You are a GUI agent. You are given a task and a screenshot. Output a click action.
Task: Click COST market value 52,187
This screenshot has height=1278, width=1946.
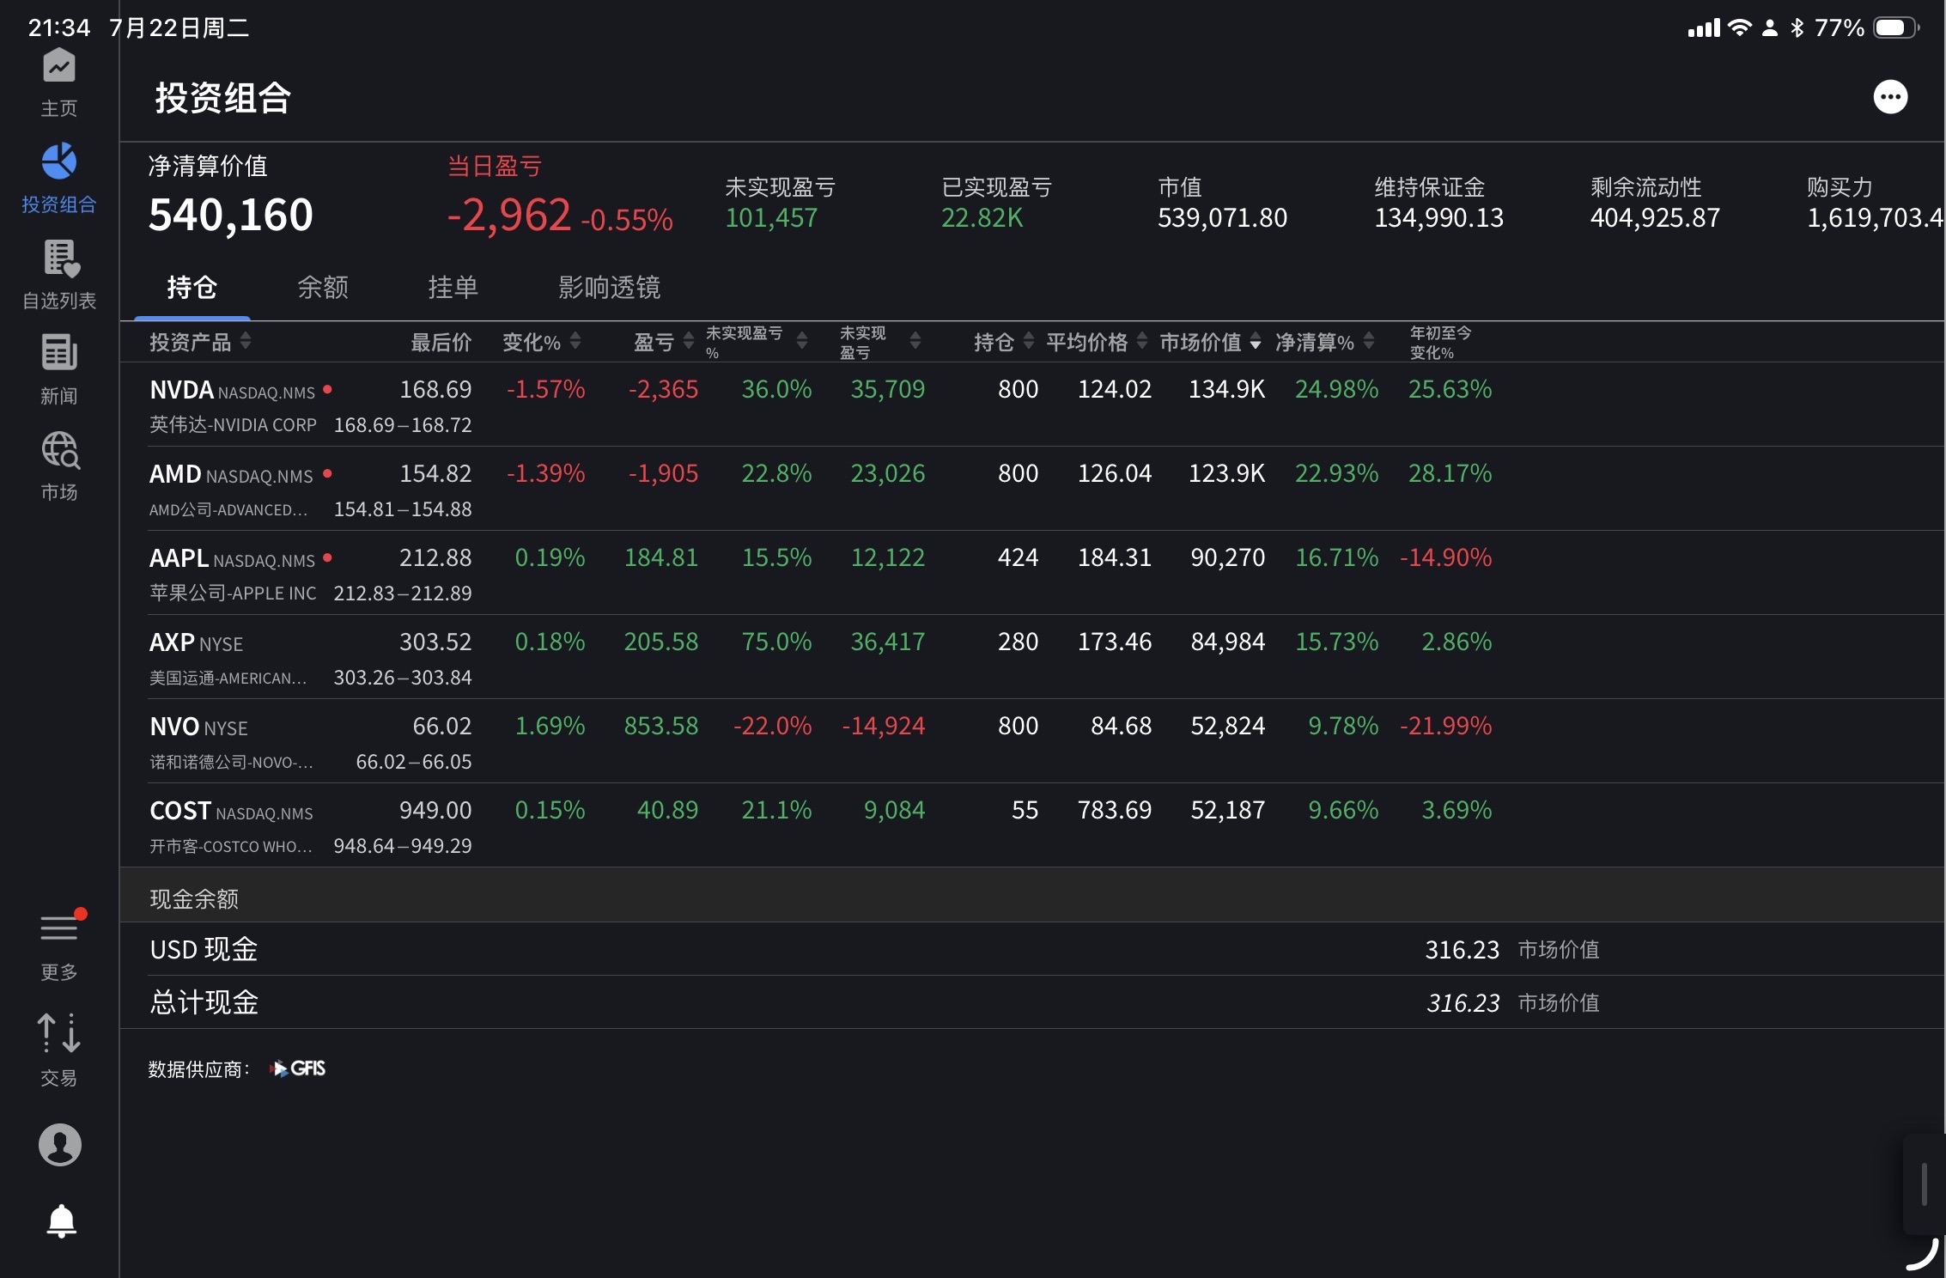pos(1228,810)
